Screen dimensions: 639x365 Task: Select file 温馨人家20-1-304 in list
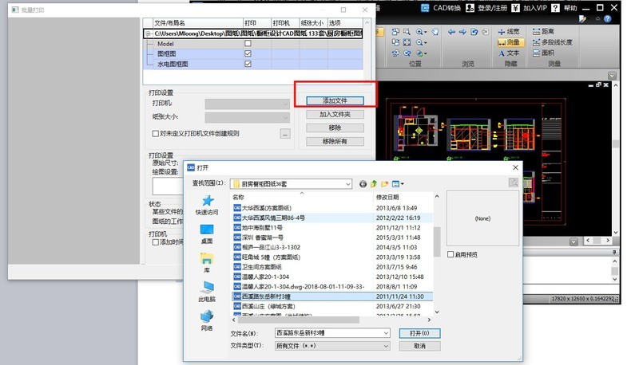tap(273, 275)
